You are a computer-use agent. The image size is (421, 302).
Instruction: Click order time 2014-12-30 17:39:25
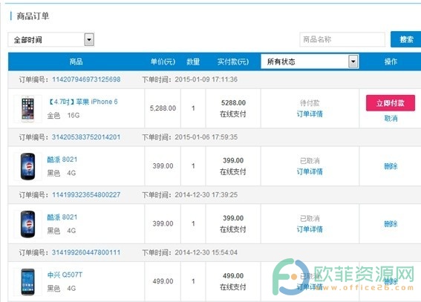(206, 194)
